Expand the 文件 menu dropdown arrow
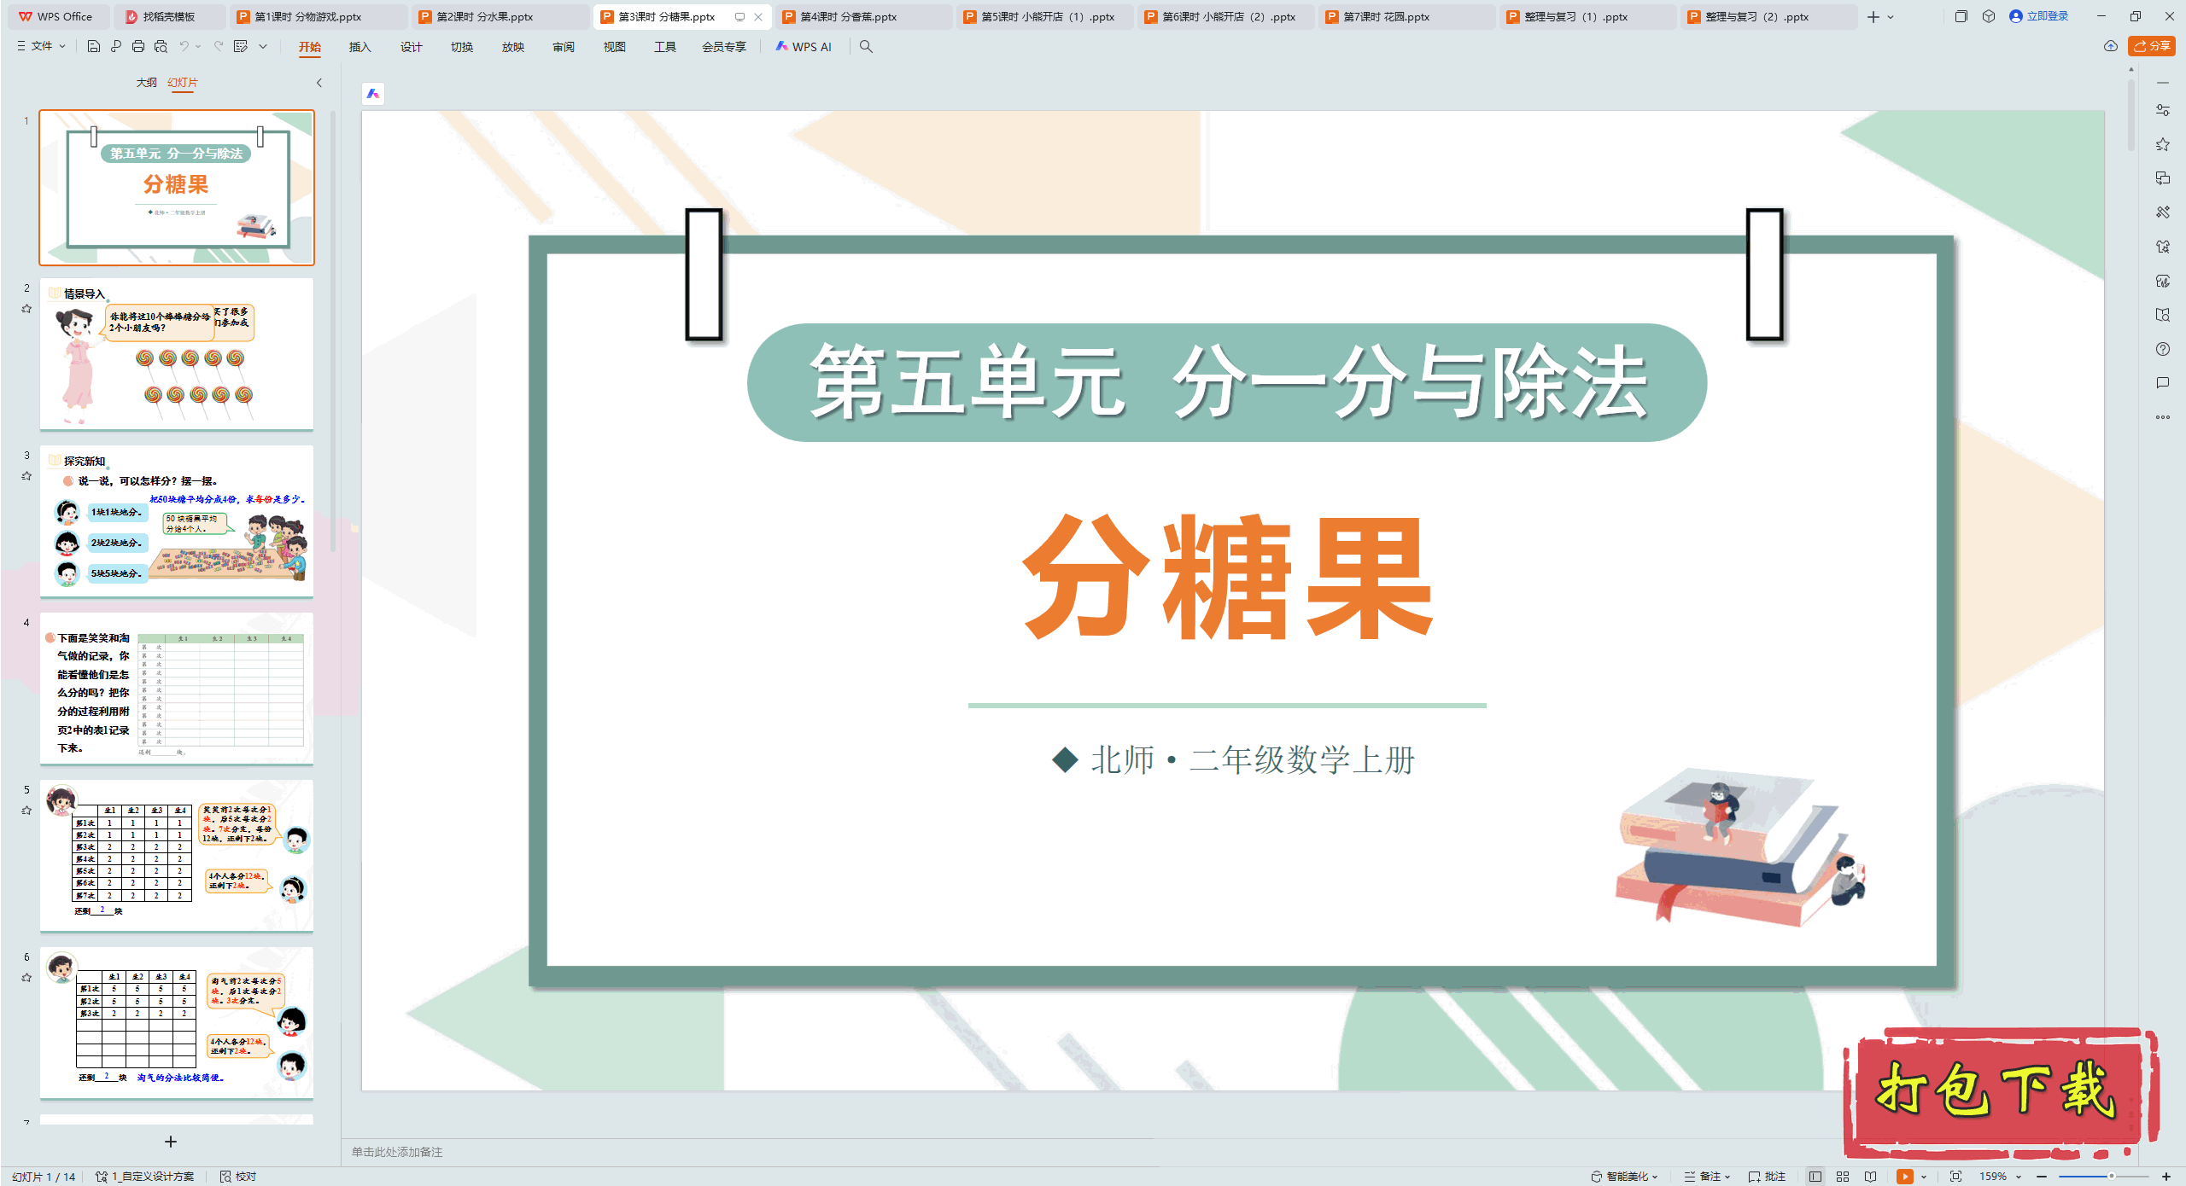This screenshot has width=2186, height=1186. click(62, 46)
